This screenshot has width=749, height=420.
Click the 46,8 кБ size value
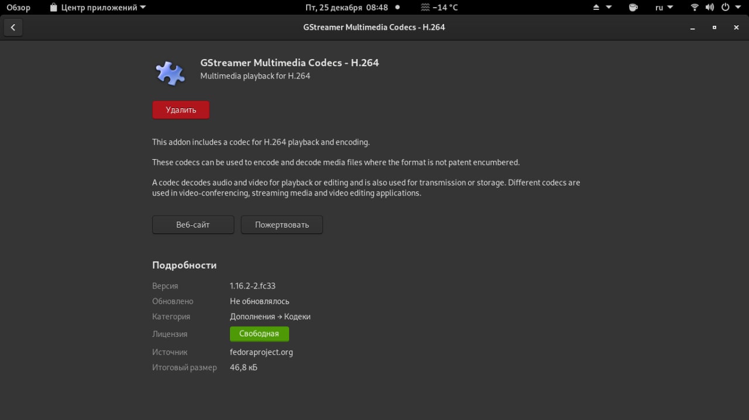click(243, 367)
